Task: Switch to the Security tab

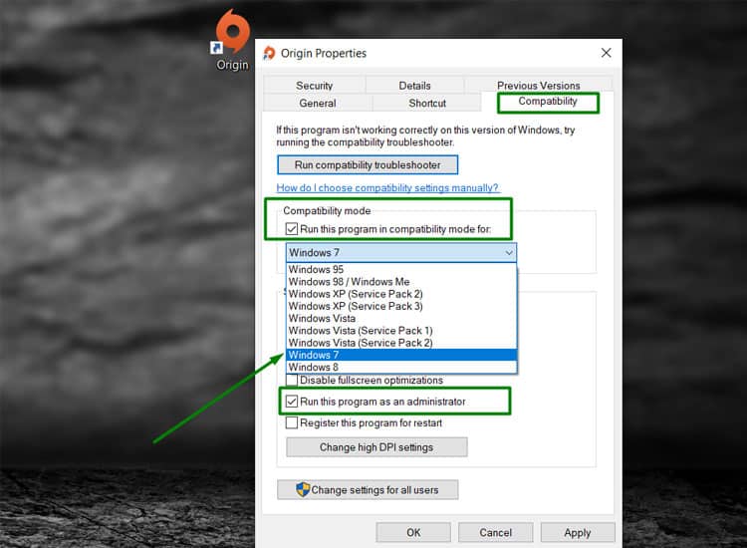Action: pyautogui.click(x=314, y=86)
